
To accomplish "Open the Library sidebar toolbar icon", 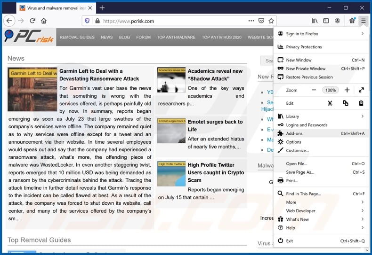I will [x=315, y=21].
